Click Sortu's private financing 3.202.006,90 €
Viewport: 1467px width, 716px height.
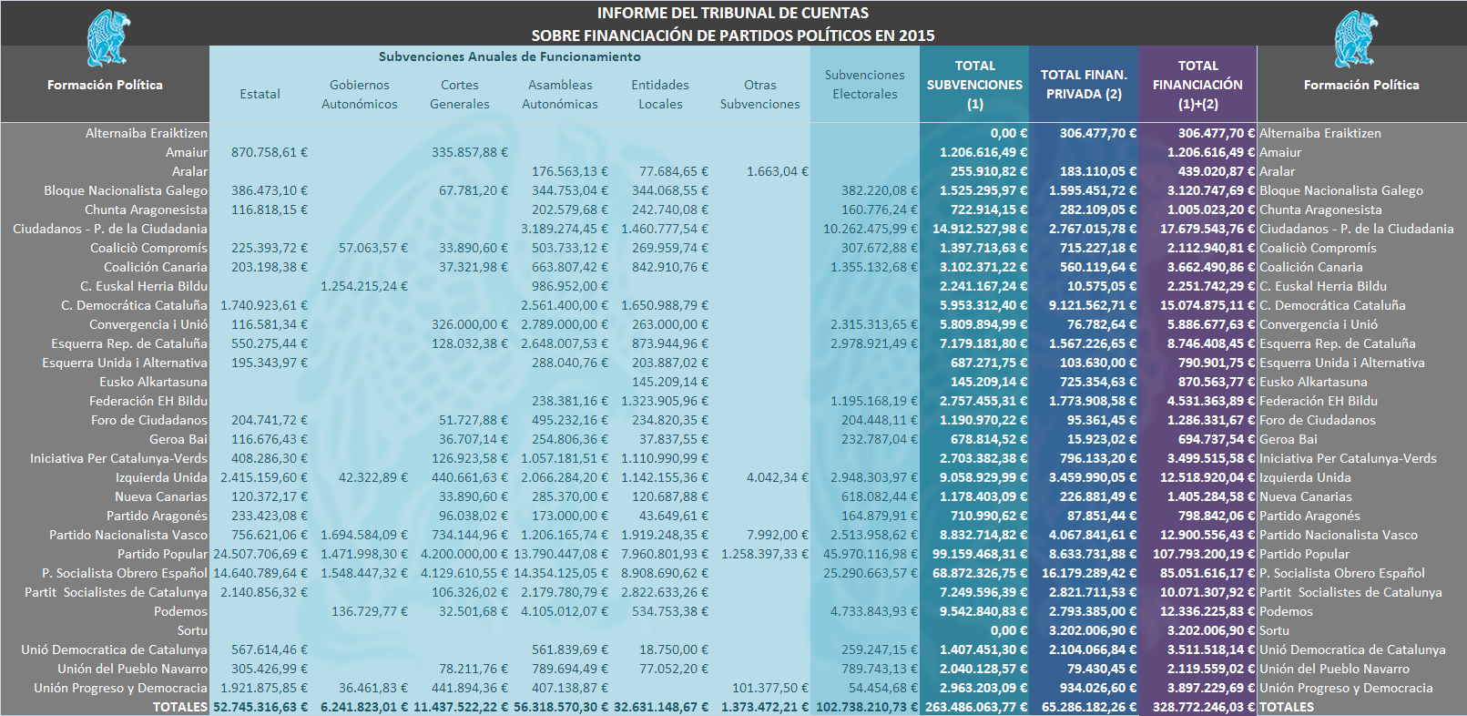[1093, 630]
